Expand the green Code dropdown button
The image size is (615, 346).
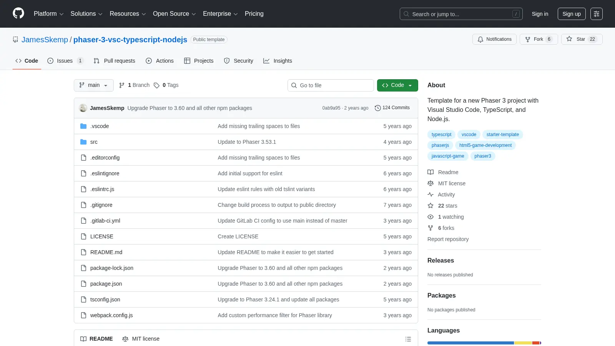(x=397, y=85)
